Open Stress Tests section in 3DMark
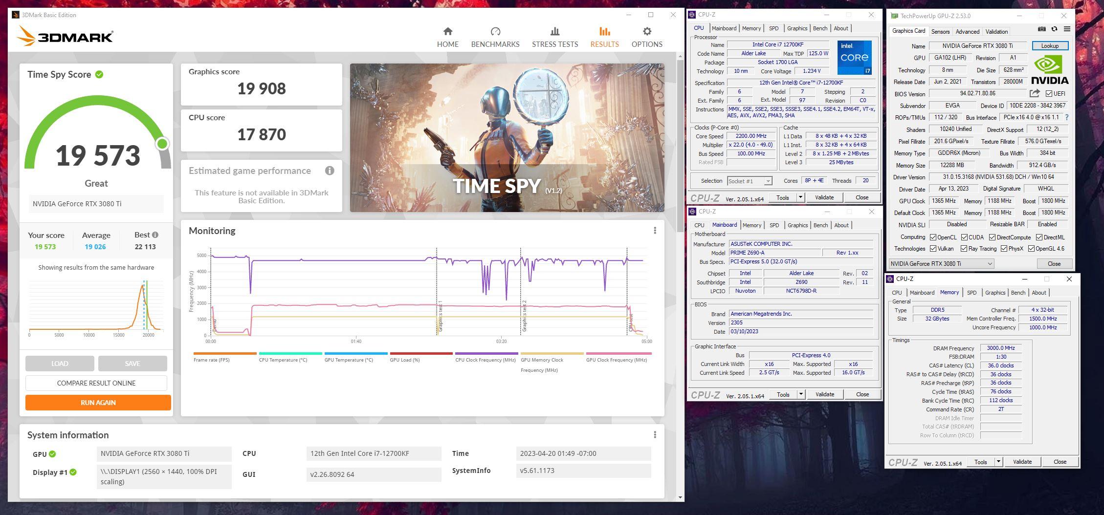1104x515 pixels. (554, 32)
